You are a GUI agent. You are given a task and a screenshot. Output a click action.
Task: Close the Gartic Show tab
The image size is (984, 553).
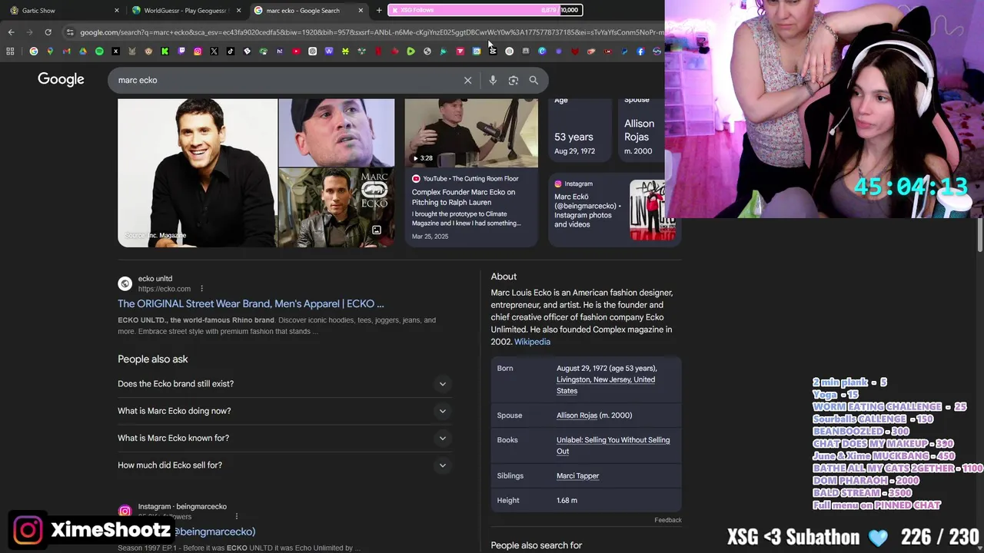[117, 11]
